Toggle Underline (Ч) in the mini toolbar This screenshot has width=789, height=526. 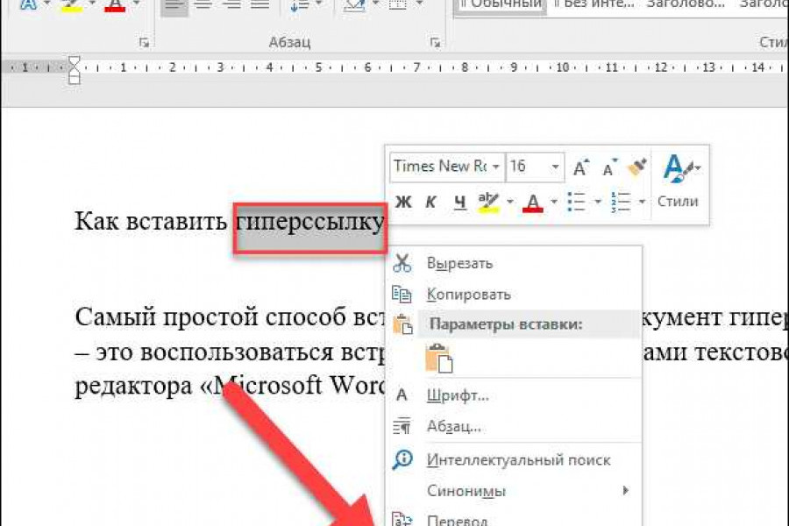tap(459, 203)
